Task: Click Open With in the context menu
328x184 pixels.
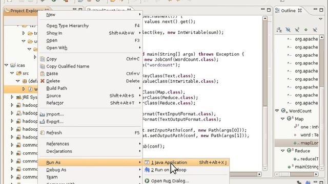Action: pyautogui.click(x=57, y=48)
